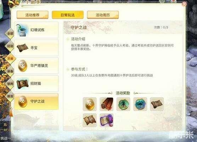Filter by the 全部 diamond category
Viewport: 197px width, 142px height.
(10, 34)
